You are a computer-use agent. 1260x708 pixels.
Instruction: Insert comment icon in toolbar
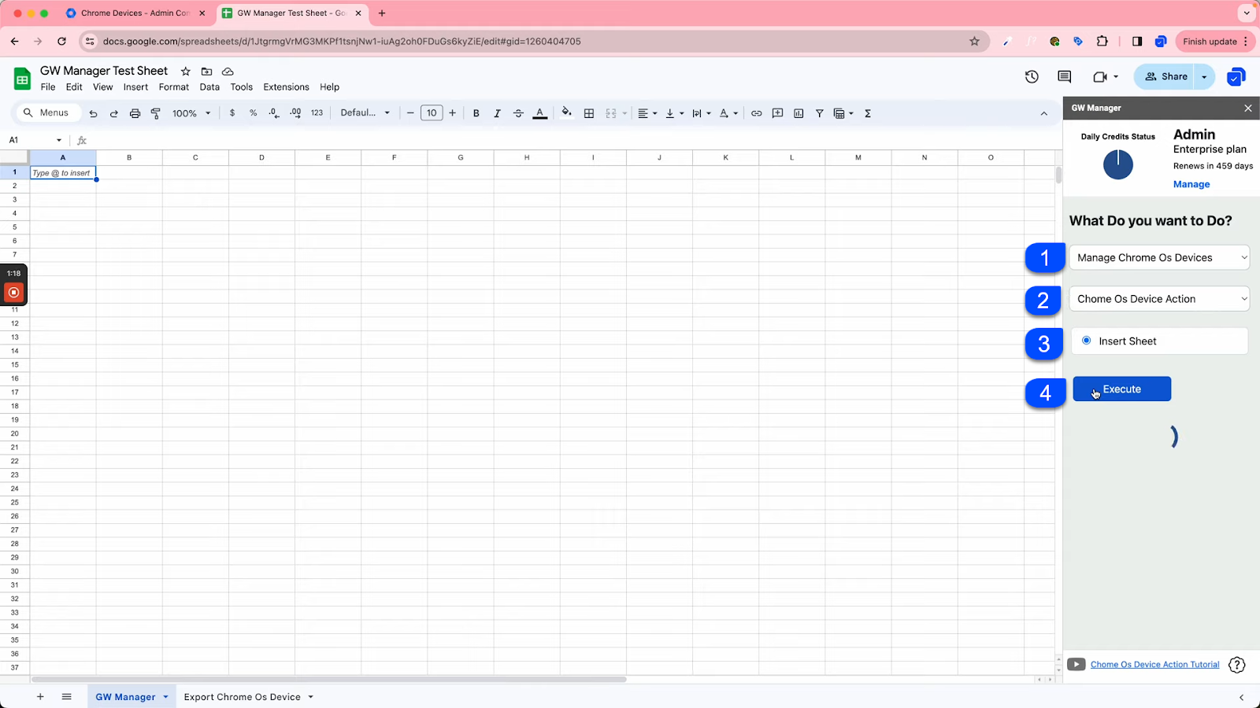point(777,113)
